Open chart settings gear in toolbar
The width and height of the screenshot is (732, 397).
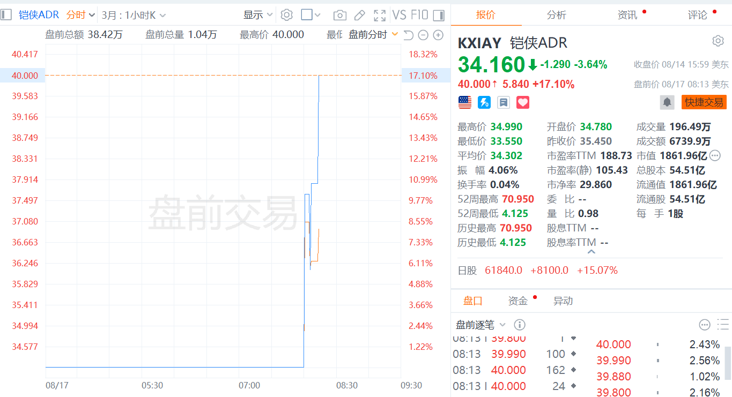click(x=287, y=15)
